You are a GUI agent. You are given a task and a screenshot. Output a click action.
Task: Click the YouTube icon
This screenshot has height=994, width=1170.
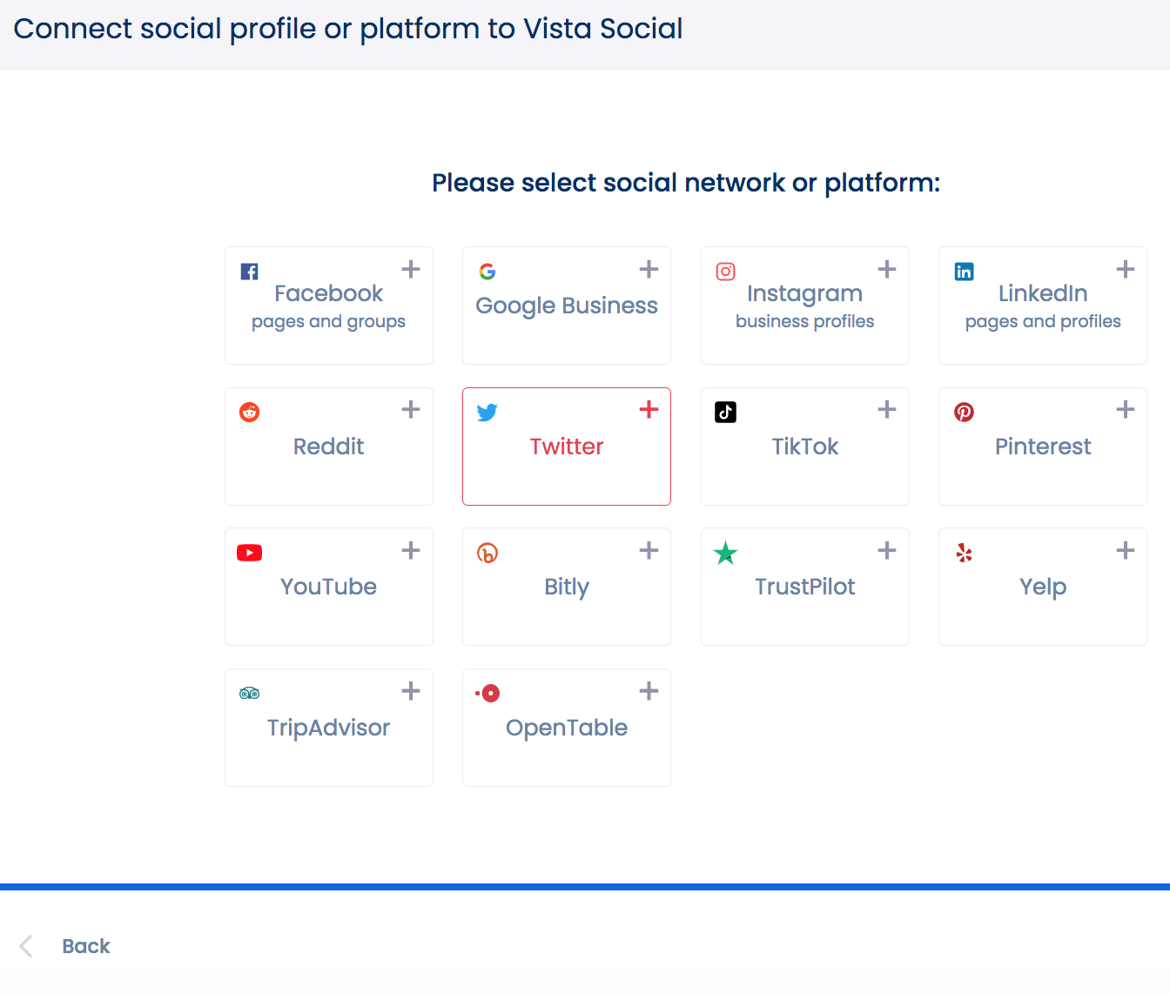249,552
